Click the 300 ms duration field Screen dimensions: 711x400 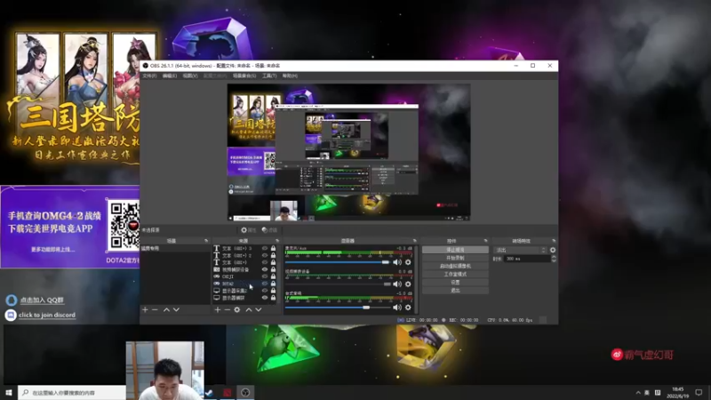(x=527, y=259)
